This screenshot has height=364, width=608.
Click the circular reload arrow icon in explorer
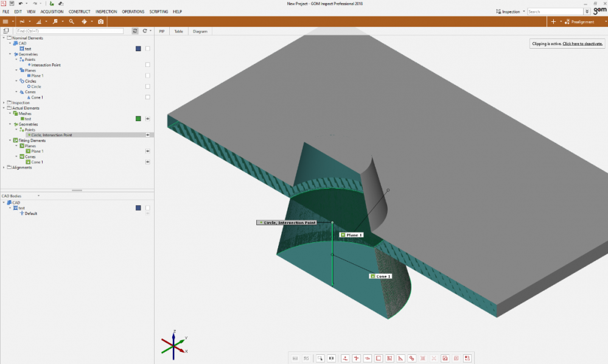click(145, 31)
